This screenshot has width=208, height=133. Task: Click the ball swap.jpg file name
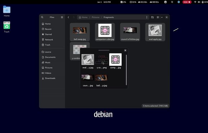tap(80, 39)
